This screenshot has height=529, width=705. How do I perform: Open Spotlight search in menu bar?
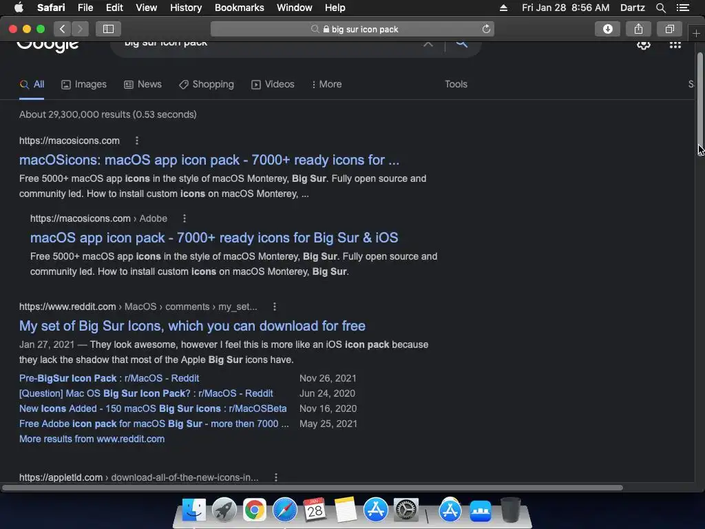tap(660, 8)
